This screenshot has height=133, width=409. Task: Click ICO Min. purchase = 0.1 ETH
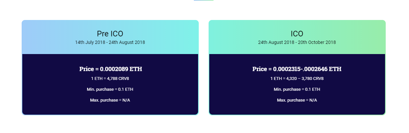pos(297,89)
